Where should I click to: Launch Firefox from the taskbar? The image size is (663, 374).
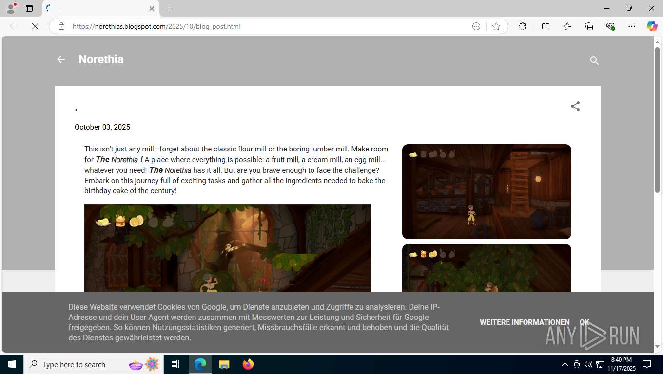pyautogui.click(x=248, y=364)
